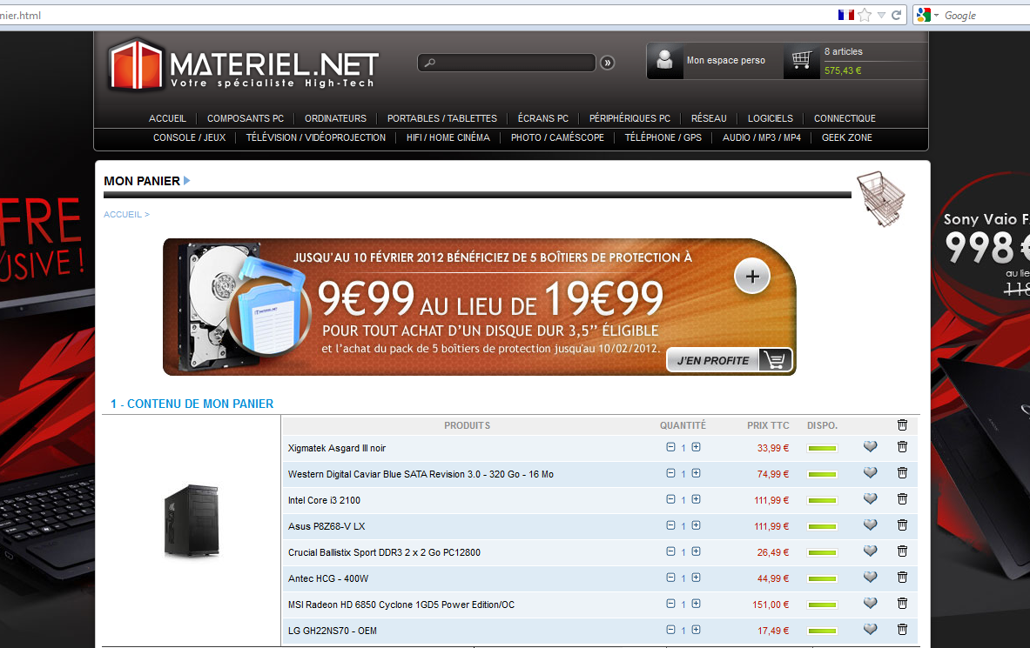Click trash icon in table header

pyautogui.click(x=902, y=425)
